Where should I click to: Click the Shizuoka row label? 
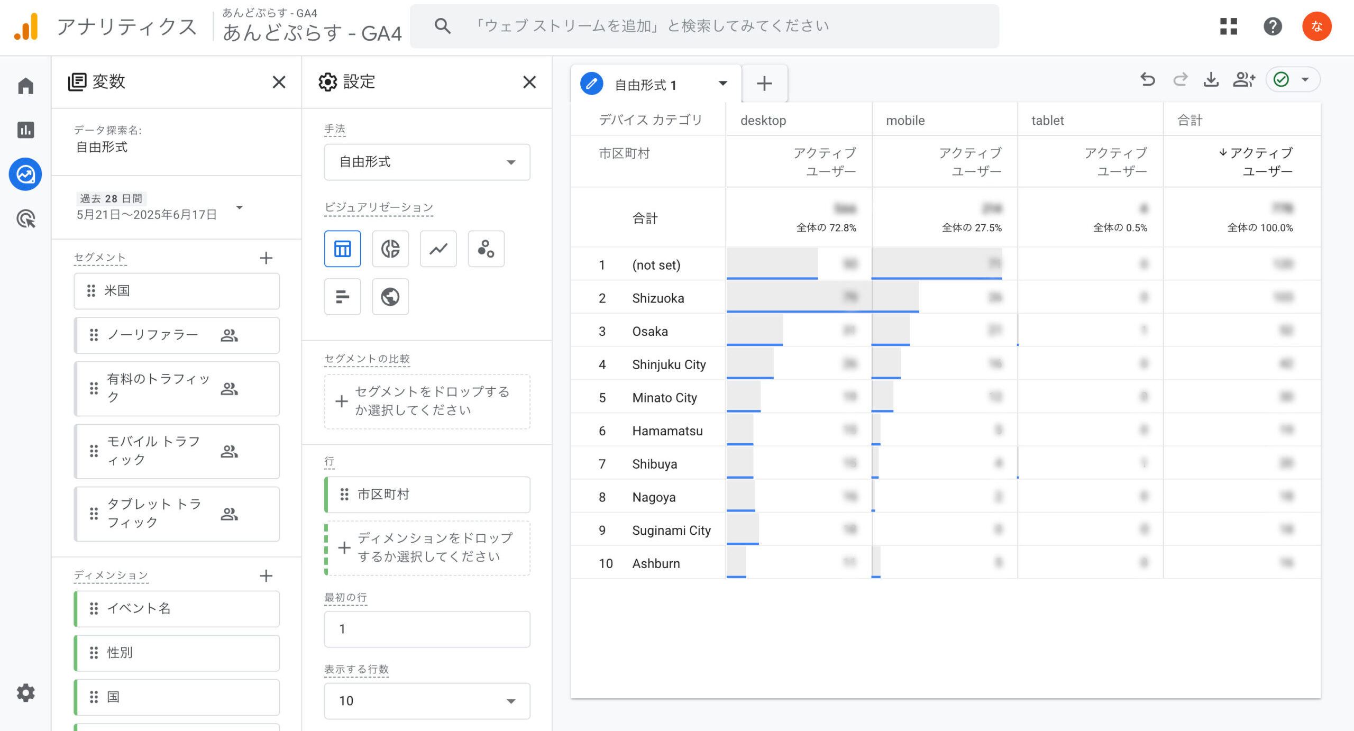click(x=658, y=298)
